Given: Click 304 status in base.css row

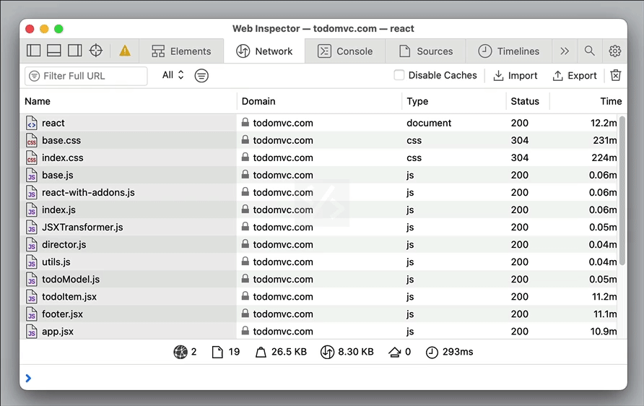Looking at the screenshot, I should pyautogui.click(x=520, y=140).
